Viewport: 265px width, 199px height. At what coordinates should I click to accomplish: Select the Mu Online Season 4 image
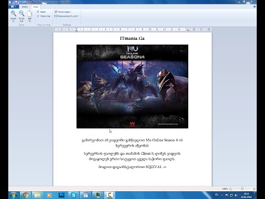pos(132,86)
